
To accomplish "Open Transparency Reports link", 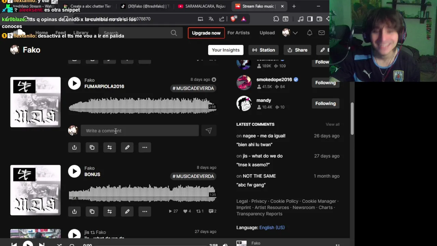I will point(259,214).
